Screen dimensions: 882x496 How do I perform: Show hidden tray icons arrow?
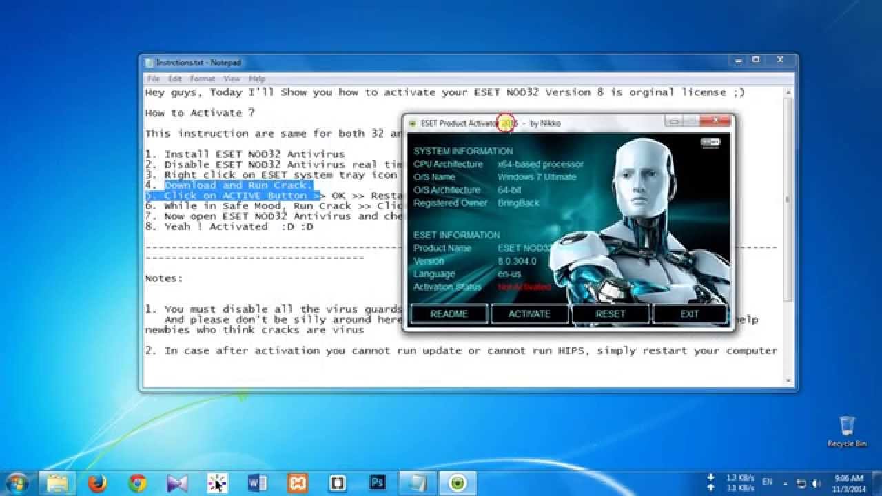[x=786, y=483]
